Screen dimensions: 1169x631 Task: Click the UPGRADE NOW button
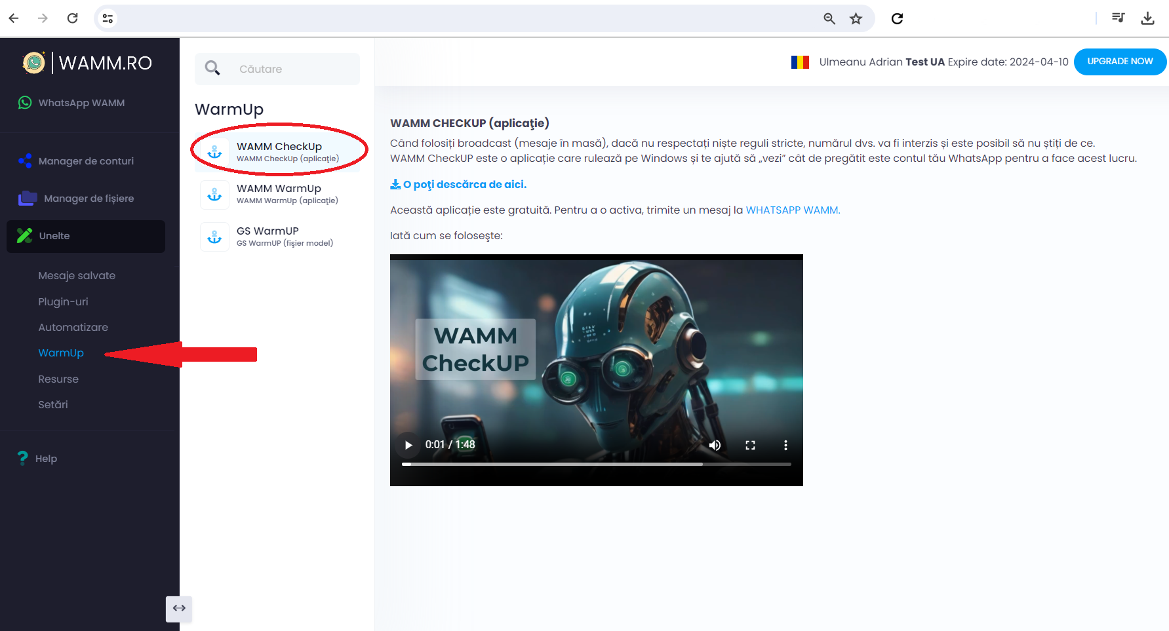(x=1120, y=62)
